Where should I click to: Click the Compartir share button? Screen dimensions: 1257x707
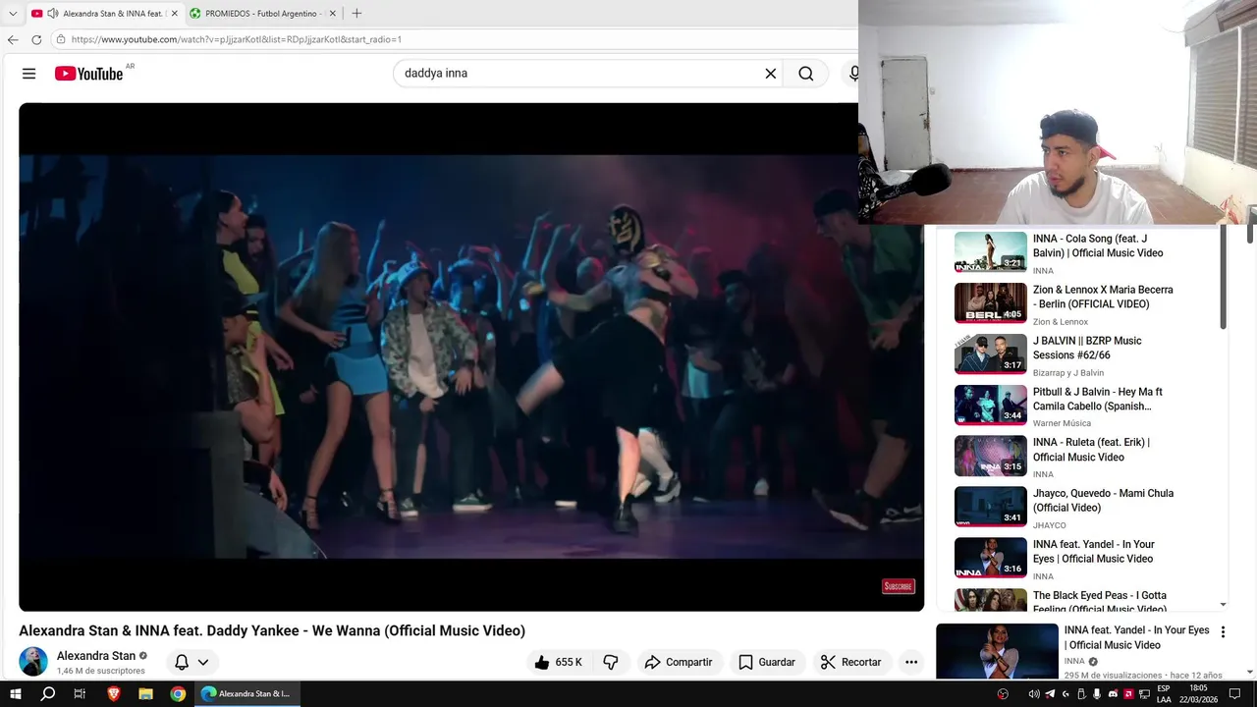point(679,662)
